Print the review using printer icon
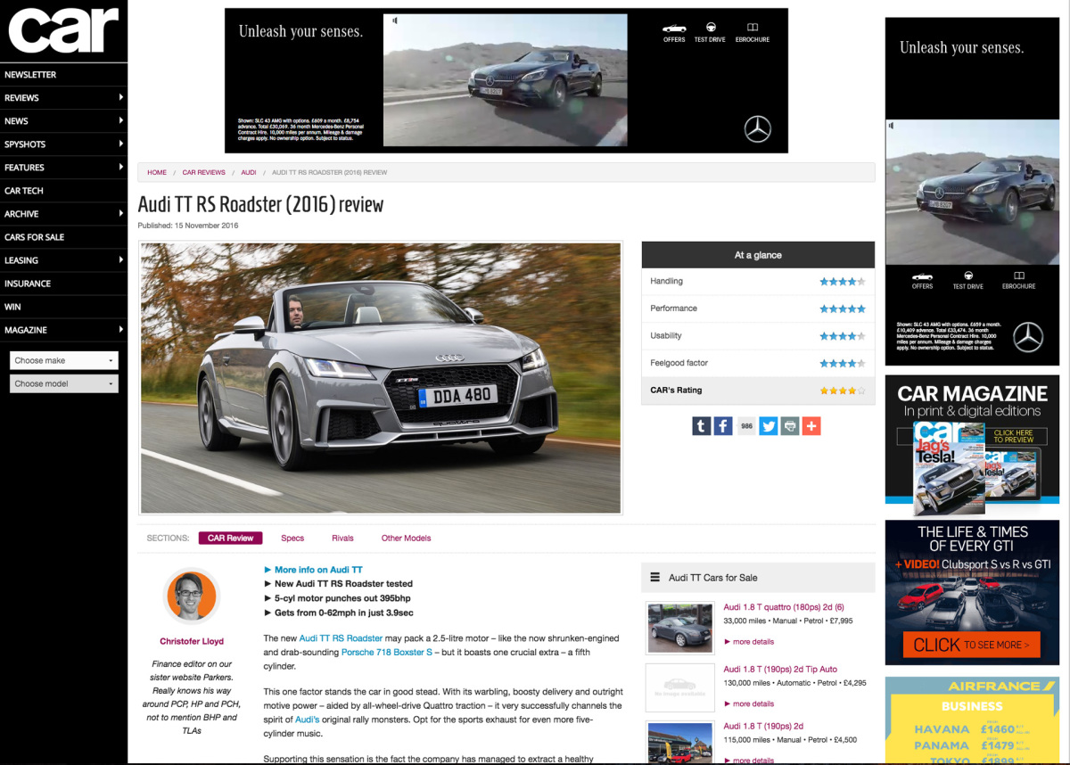 coord(790,426)
